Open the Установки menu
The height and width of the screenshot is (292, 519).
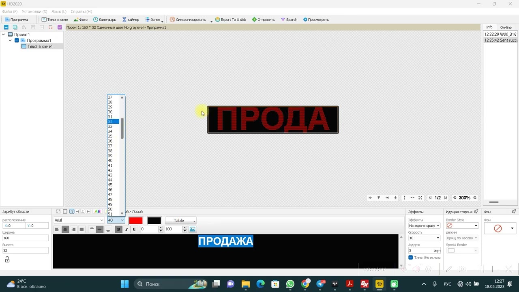[x=34, y=11]
